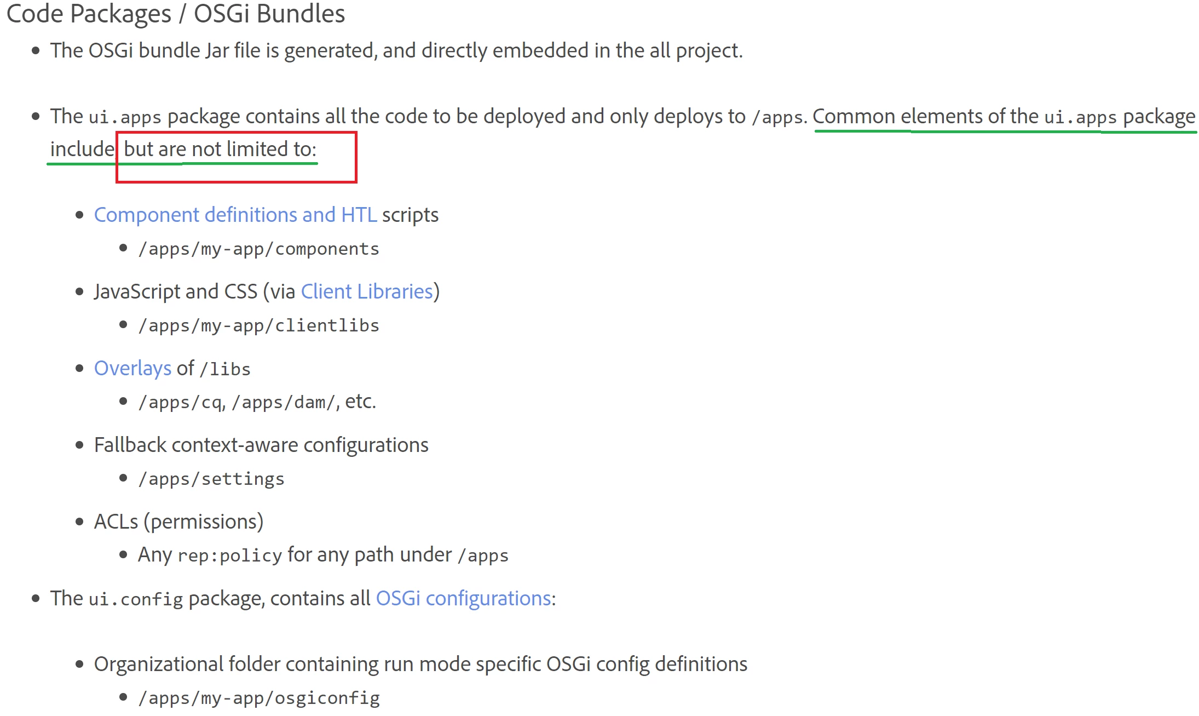Click the /apps/my-app/osgiconfig path text

pyautogui.click(x=258, y=698)
